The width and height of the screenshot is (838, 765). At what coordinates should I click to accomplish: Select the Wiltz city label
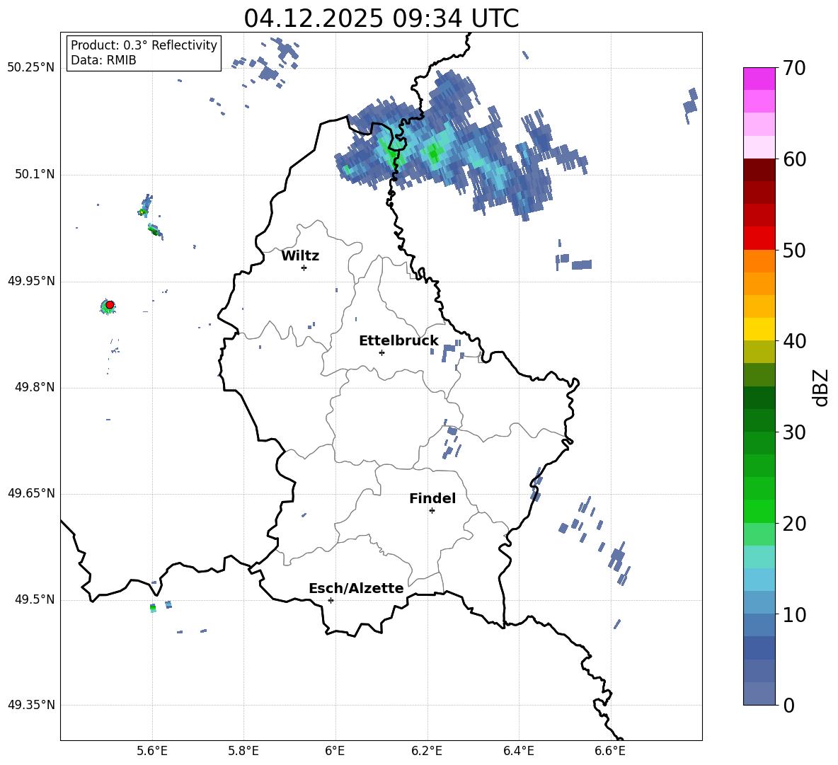click(300, 256)
